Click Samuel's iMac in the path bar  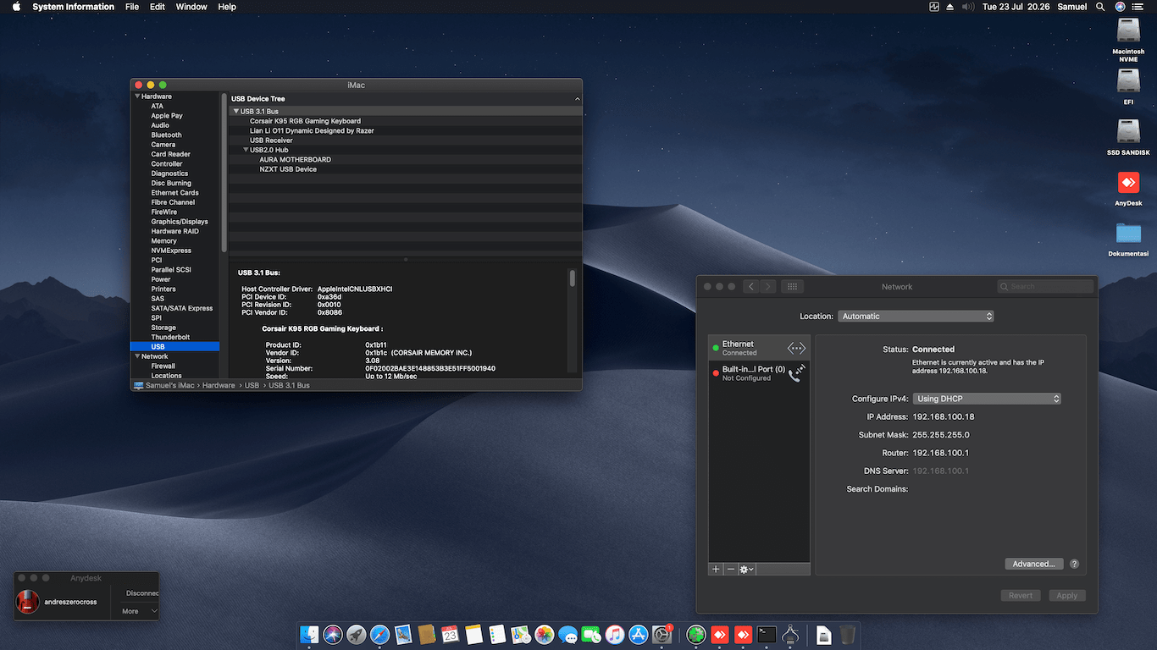point(163,385)
